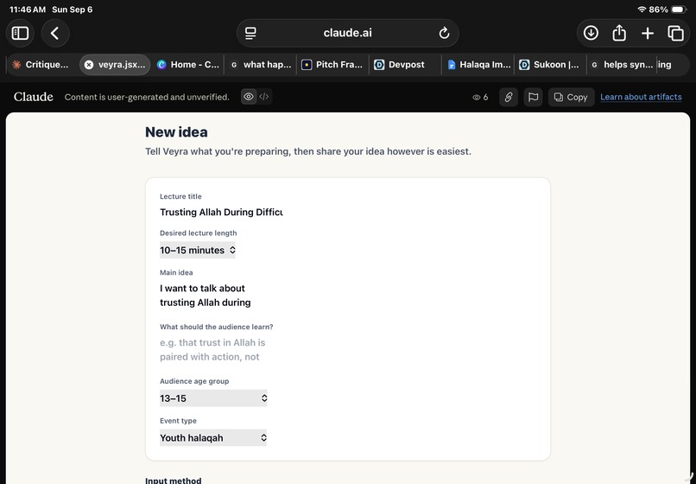Switch to the Halaqa Im... tab
The height and width of the screenshot is (484, 696).
(x=478, y=65)
